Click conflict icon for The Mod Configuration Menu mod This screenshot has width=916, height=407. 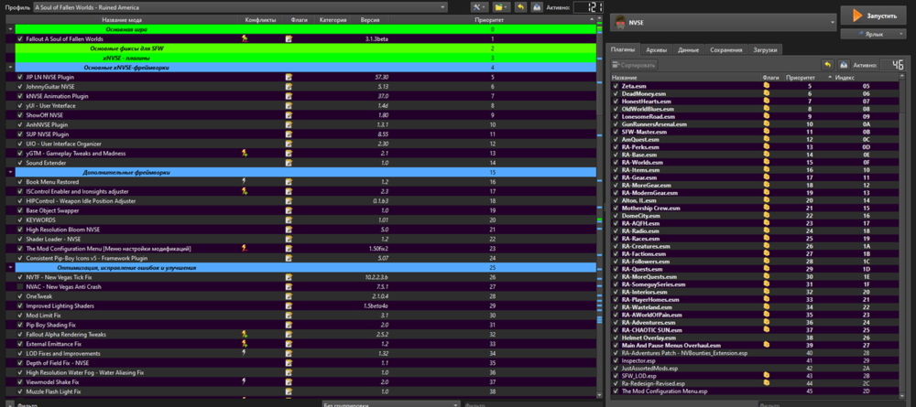point(245,249)
